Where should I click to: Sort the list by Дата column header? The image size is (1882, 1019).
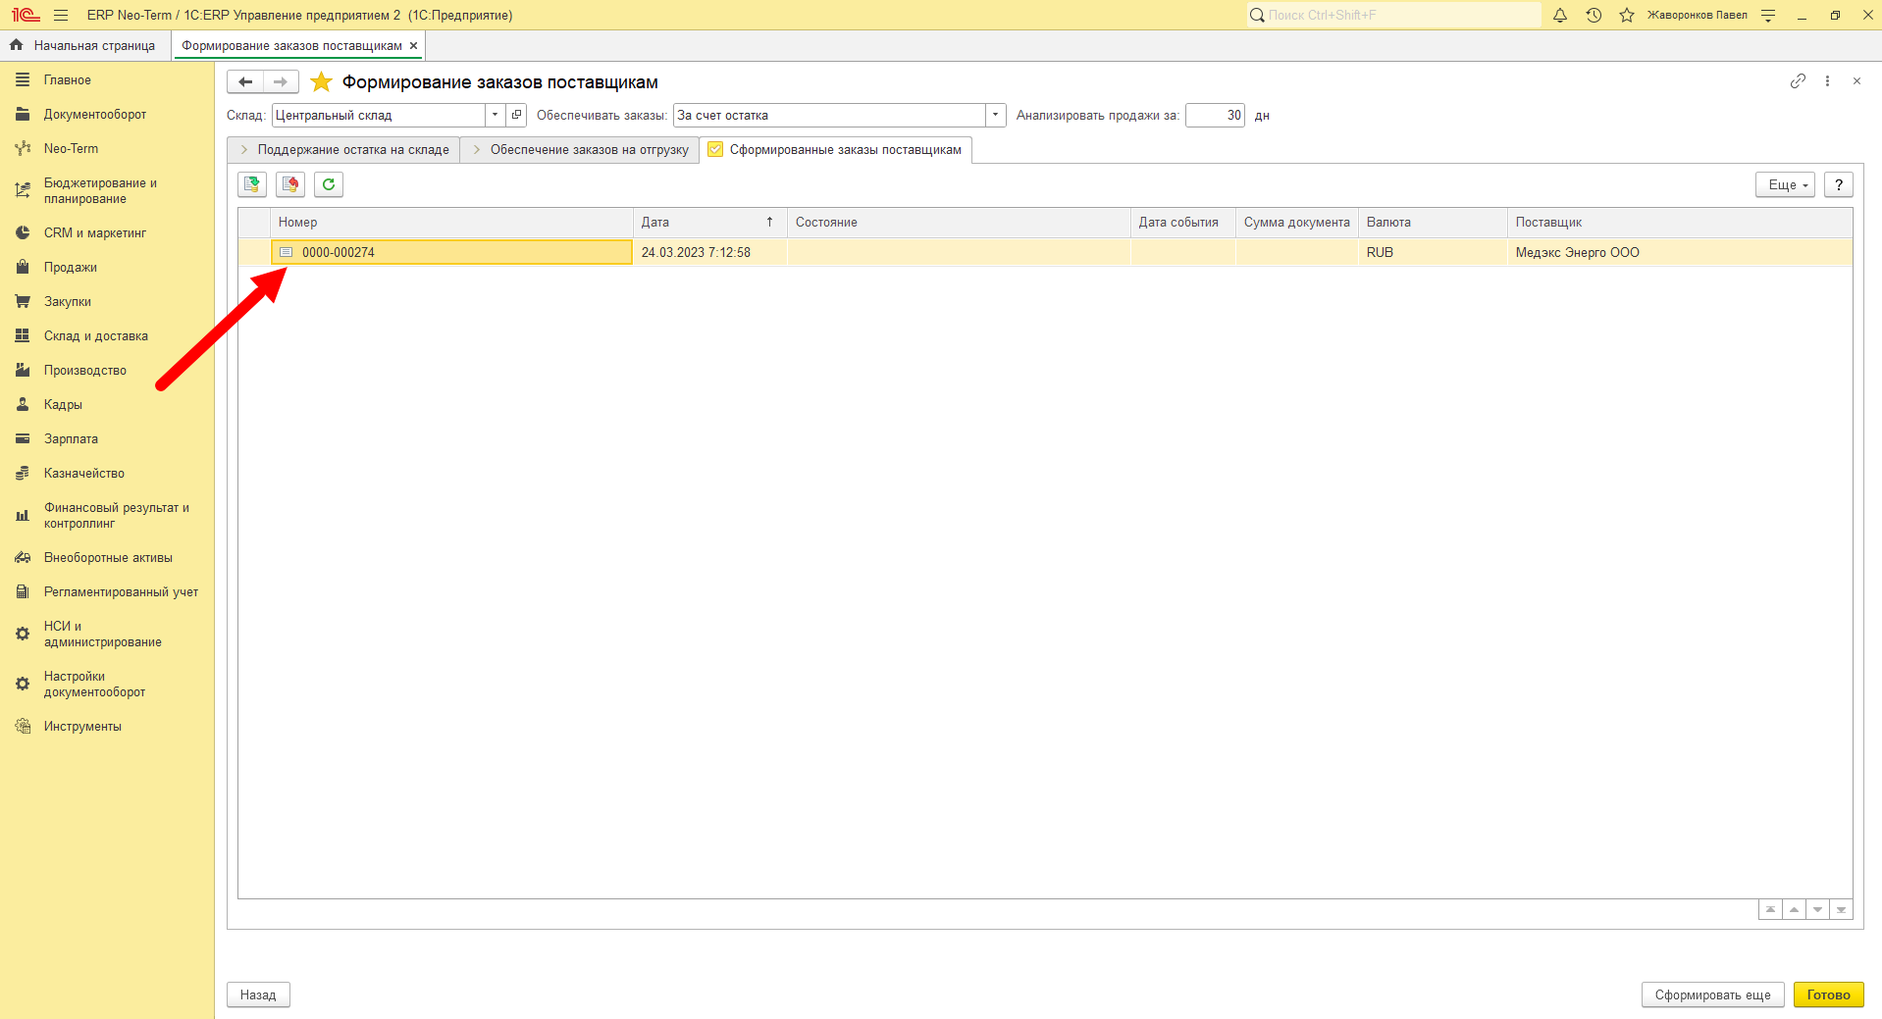[708, 223]
